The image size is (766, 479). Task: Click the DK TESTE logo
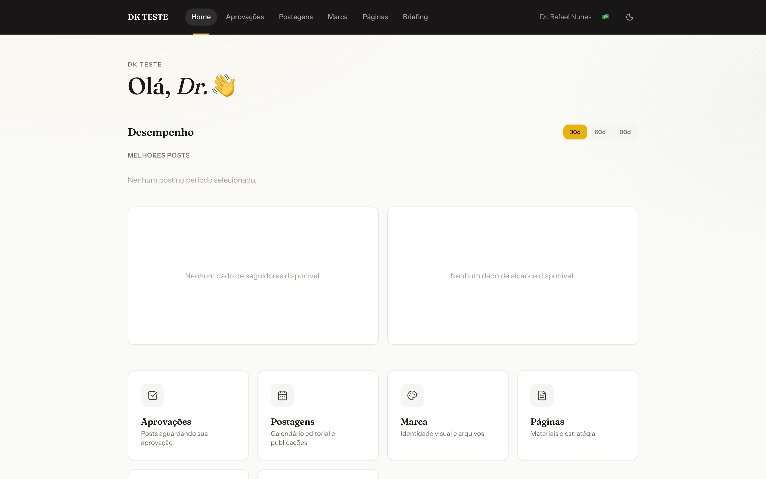coord(148,17)
